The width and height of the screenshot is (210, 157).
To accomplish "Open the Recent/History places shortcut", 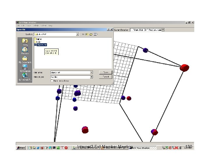I will tap(25, 42).
